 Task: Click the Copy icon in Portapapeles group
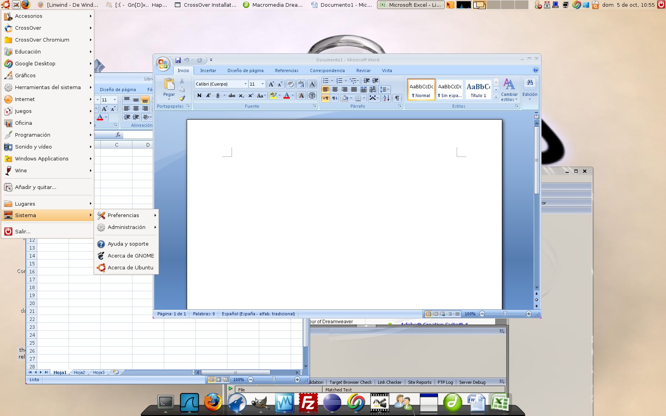pyautogui.click(x=182, y=90)
